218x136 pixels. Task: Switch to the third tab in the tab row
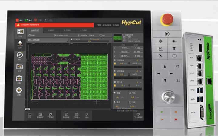coord(67,30)
